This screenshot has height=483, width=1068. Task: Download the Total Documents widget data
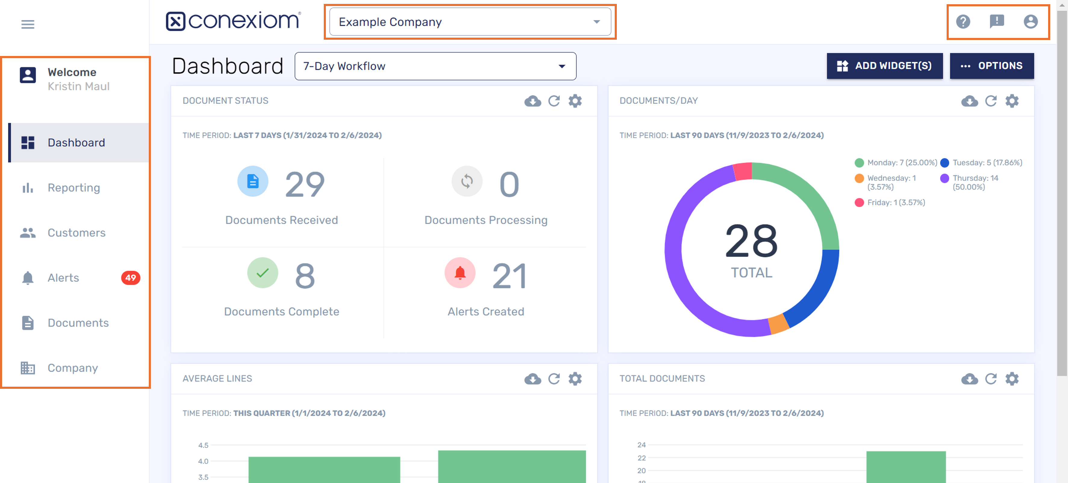pyautogui.click(x=969, y=379)
